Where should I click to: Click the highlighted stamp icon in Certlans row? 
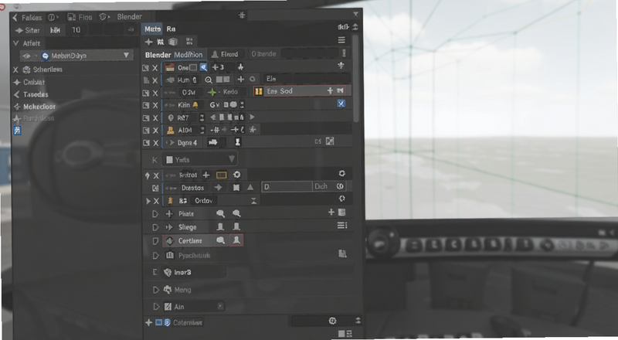pyautogui.click(x=236, y=240)
